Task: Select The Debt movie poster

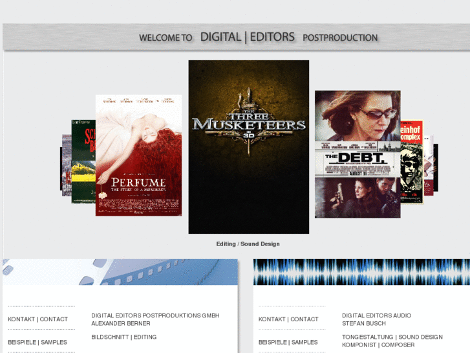Action: [358, 154]
